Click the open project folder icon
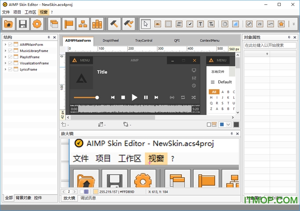The image size is (300, 211). pyautogui.click(x=9, y=24)
